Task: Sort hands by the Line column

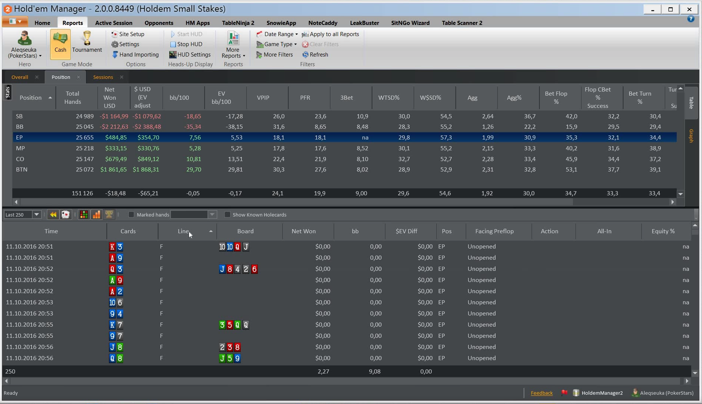Action: click(187, 231)
